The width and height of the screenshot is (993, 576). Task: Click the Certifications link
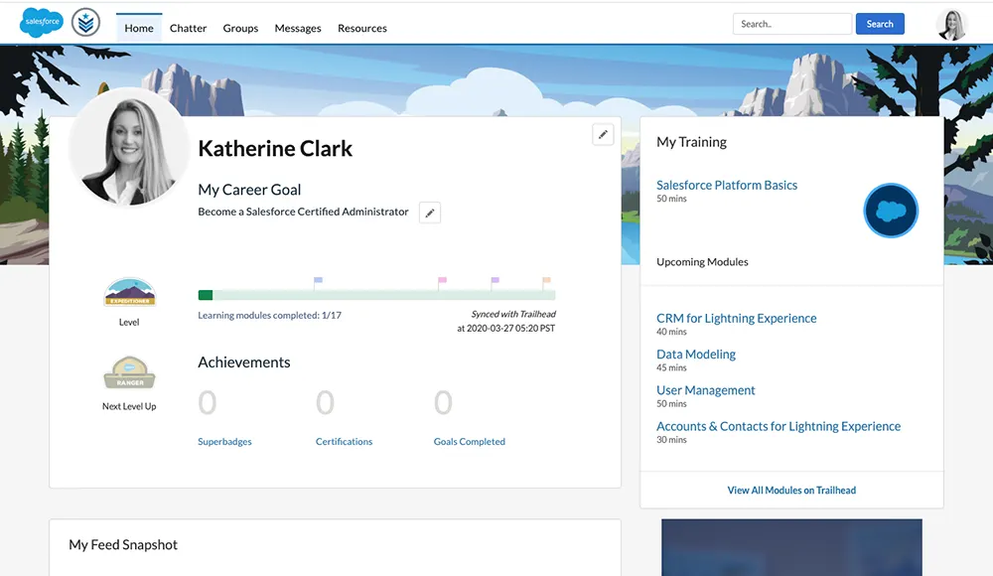click(x=344, y=442)
